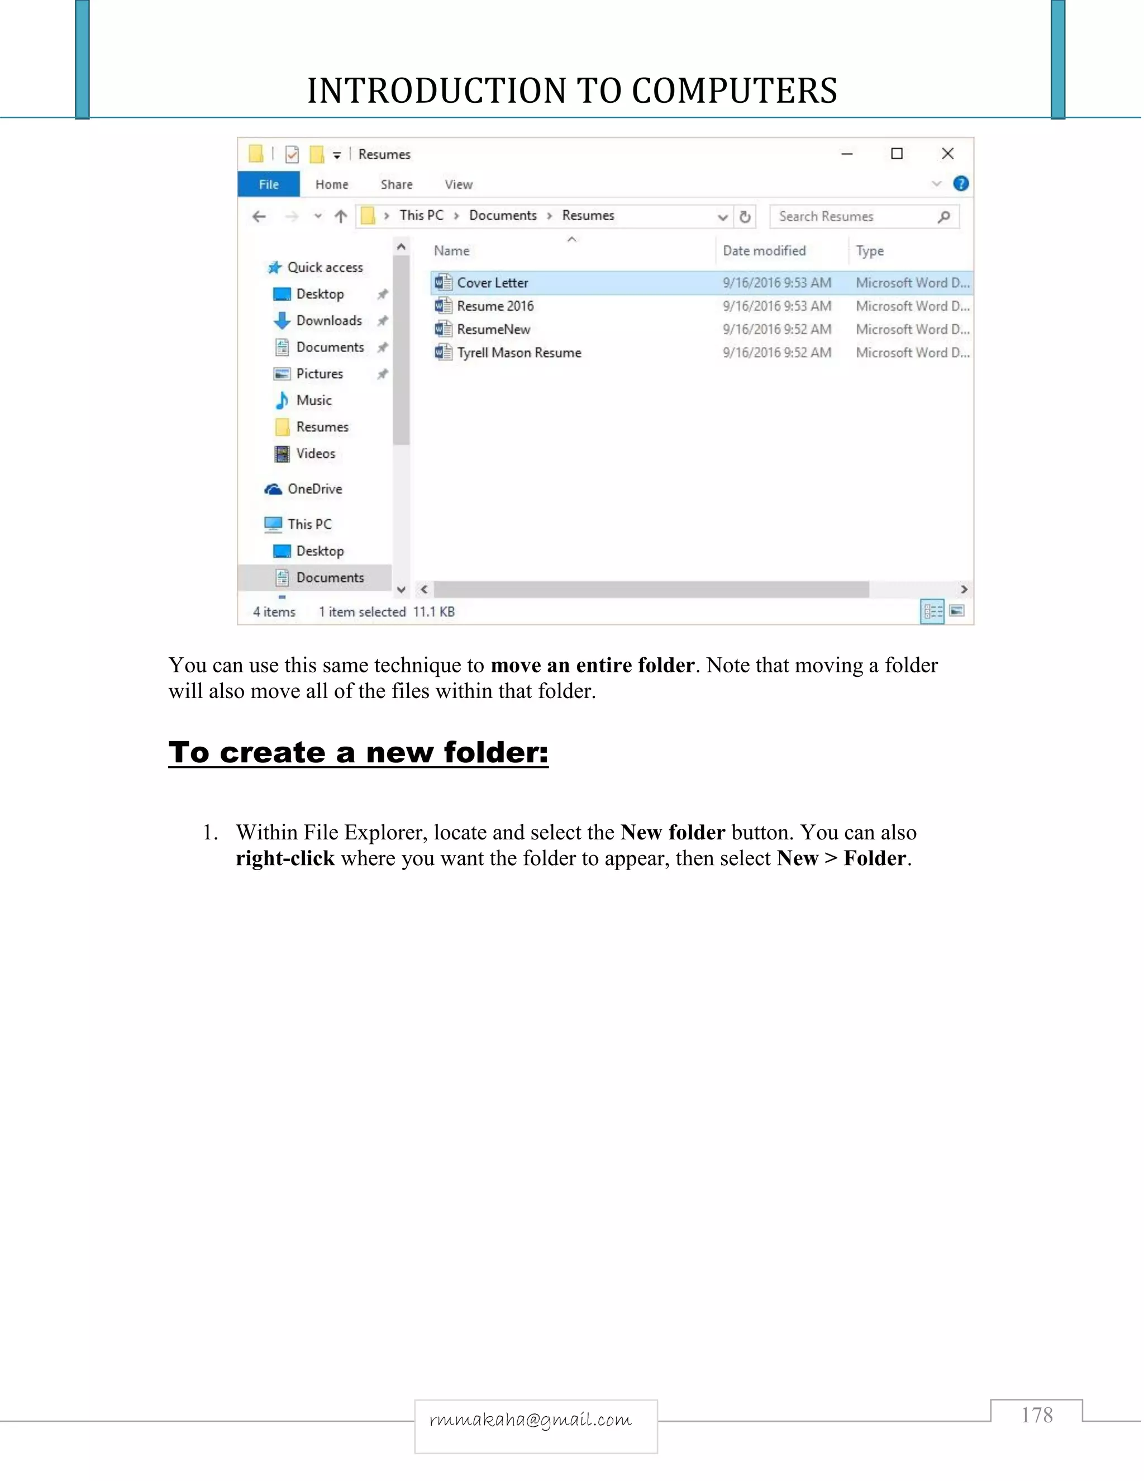The width and height of the screenshot is (1144, 1481).
Task: Open Downloads in navigation pane
Action: tap(328, 320)
